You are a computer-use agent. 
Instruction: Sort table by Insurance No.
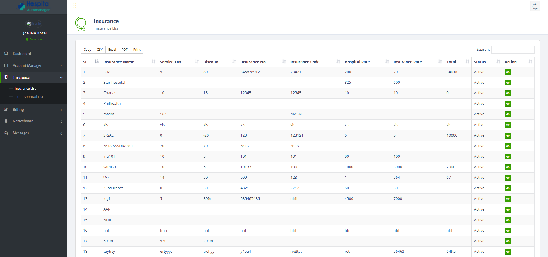tap(263, 62)
